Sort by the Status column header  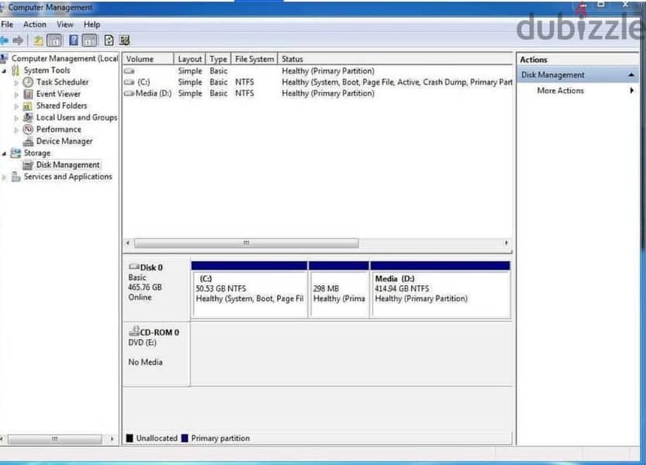[x=396, y=59]
